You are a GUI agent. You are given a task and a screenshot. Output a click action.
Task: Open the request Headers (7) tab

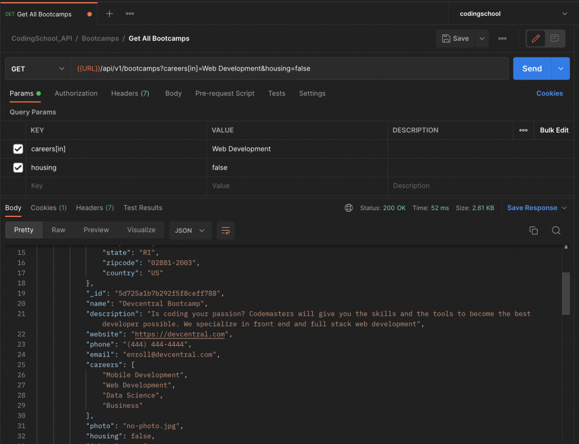131,93
